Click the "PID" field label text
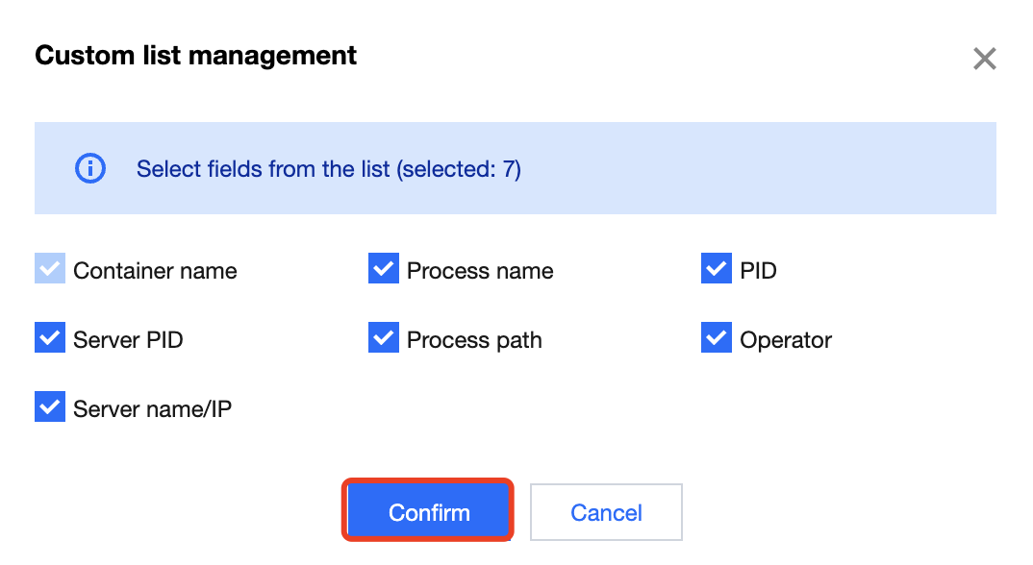The image size is (1033, 565). (758, 271)
